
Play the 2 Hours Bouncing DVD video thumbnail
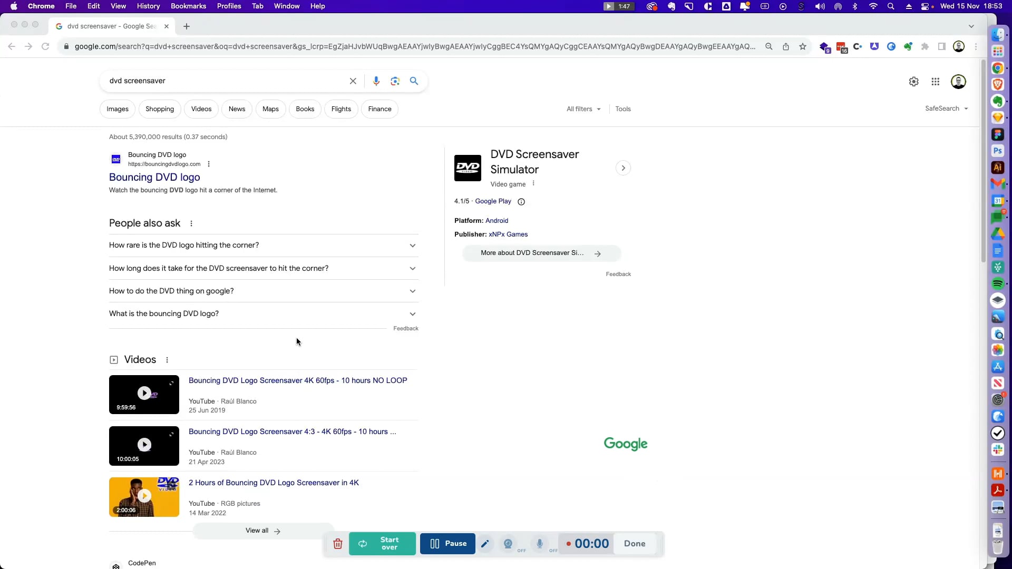(x=144, y=497)
